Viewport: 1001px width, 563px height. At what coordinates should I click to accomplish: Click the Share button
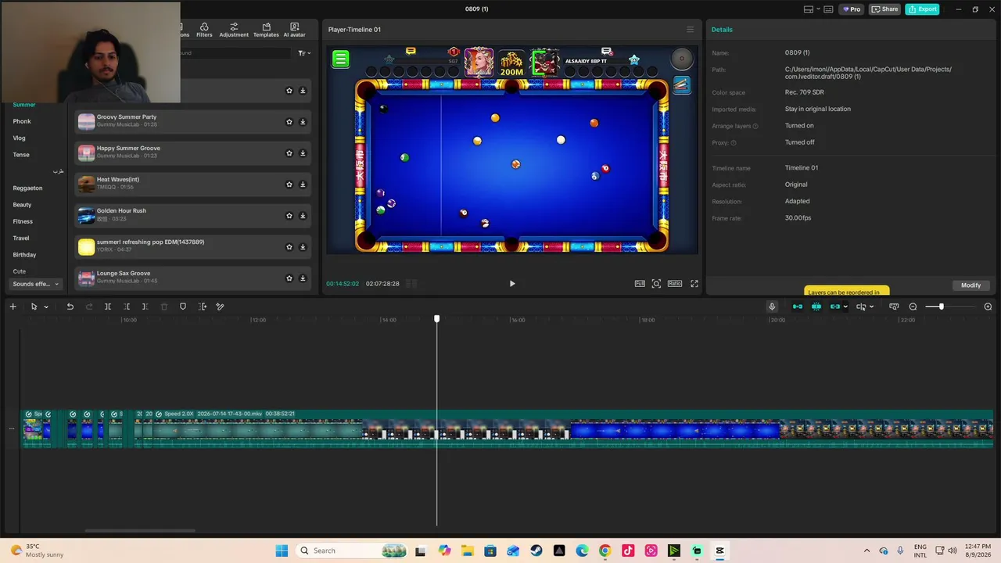click(x=885, y=9)
